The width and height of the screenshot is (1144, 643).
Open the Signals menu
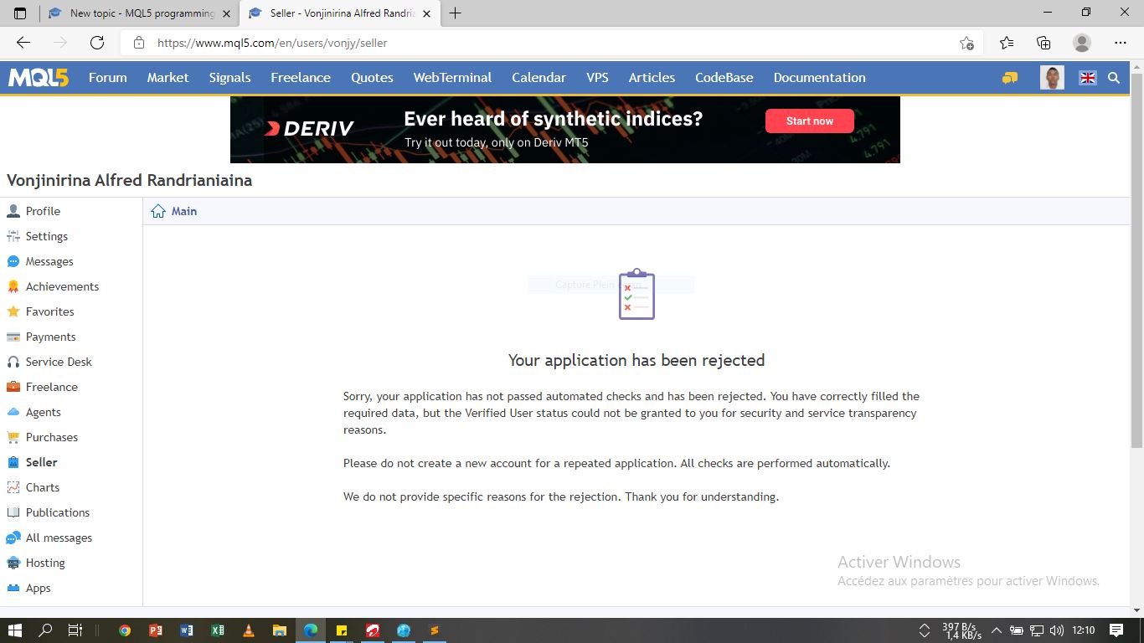click(x=229, y=78)
